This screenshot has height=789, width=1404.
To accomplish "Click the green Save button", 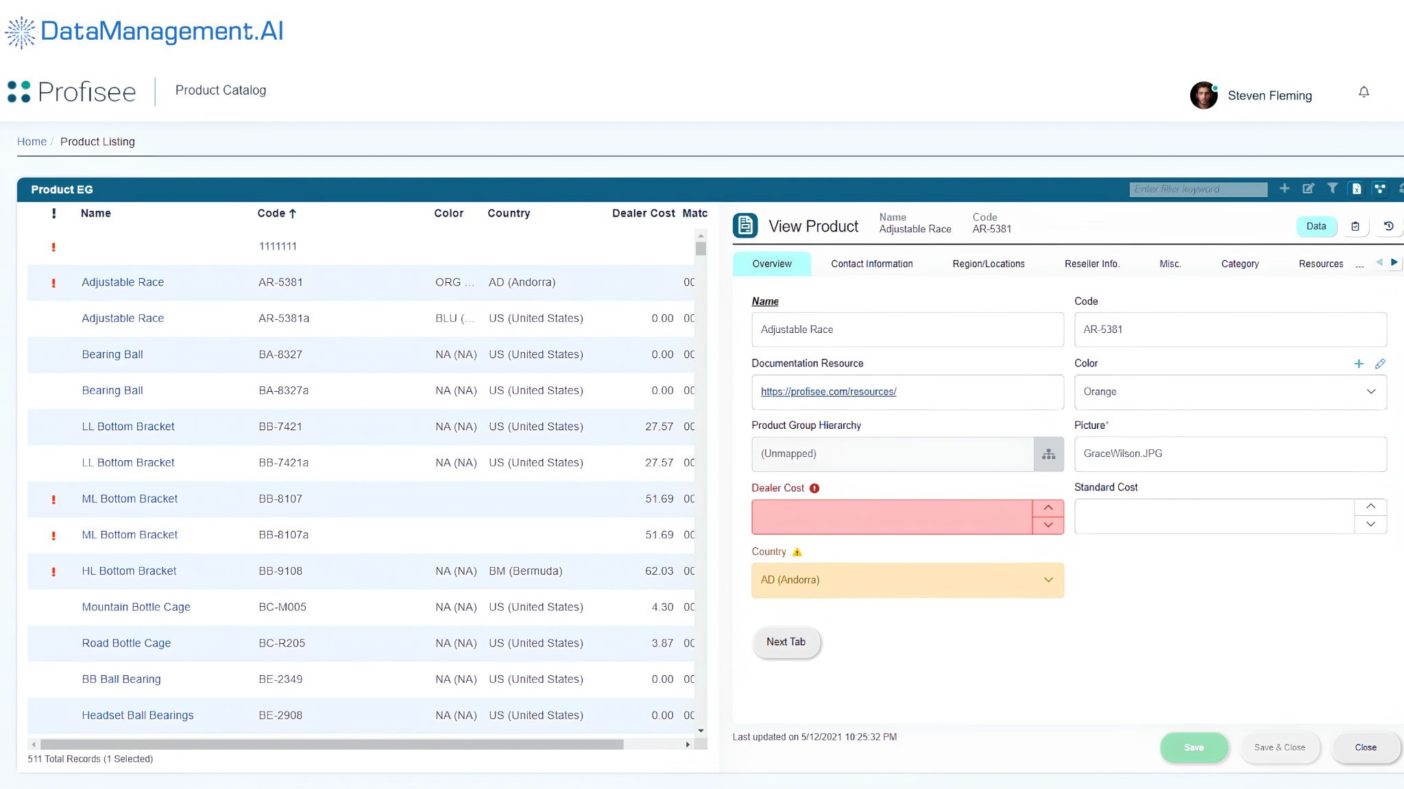I will pos(1194,747).
